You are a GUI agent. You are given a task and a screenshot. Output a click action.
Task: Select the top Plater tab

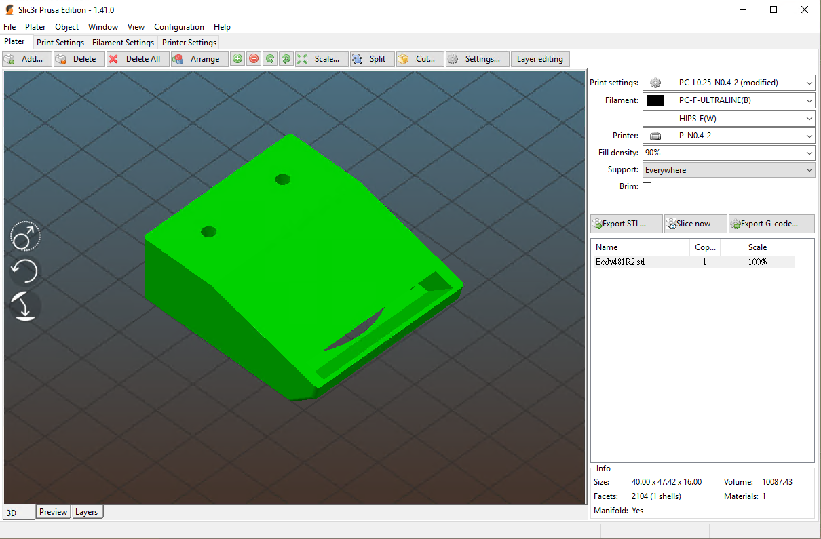pyautogui.click(x=15, y=41)
